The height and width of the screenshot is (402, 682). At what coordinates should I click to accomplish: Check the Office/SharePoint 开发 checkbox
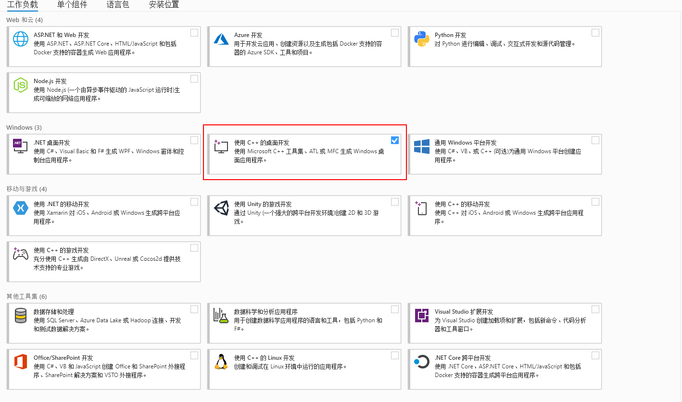[x=194, y=355]
